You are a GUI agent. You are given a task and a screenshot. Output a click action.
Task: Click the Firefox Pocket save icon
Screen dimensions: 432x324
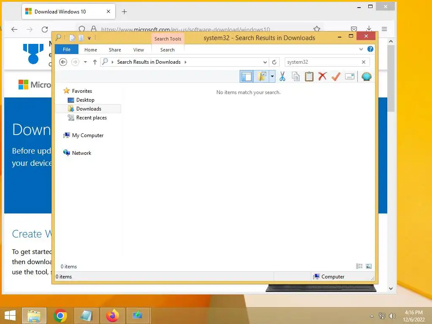(354, 29)
